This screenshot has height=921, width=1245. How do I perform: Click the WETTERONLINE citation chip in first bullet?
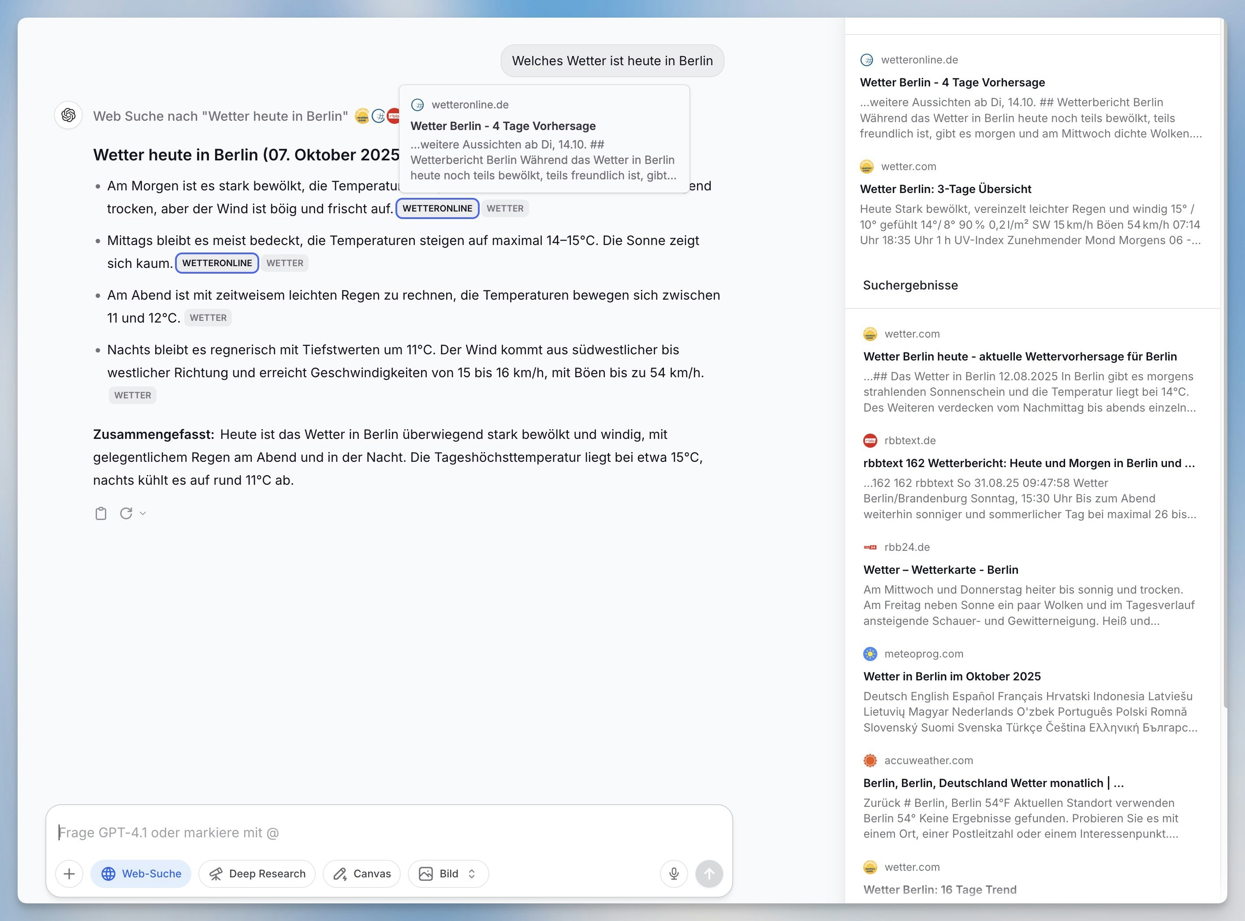coord(437,208)
